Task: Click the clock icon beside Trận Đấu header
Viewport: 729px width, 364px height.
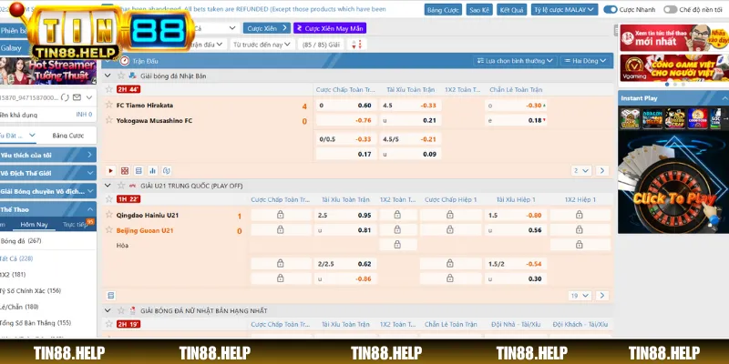Action: (x=125, y=61)
